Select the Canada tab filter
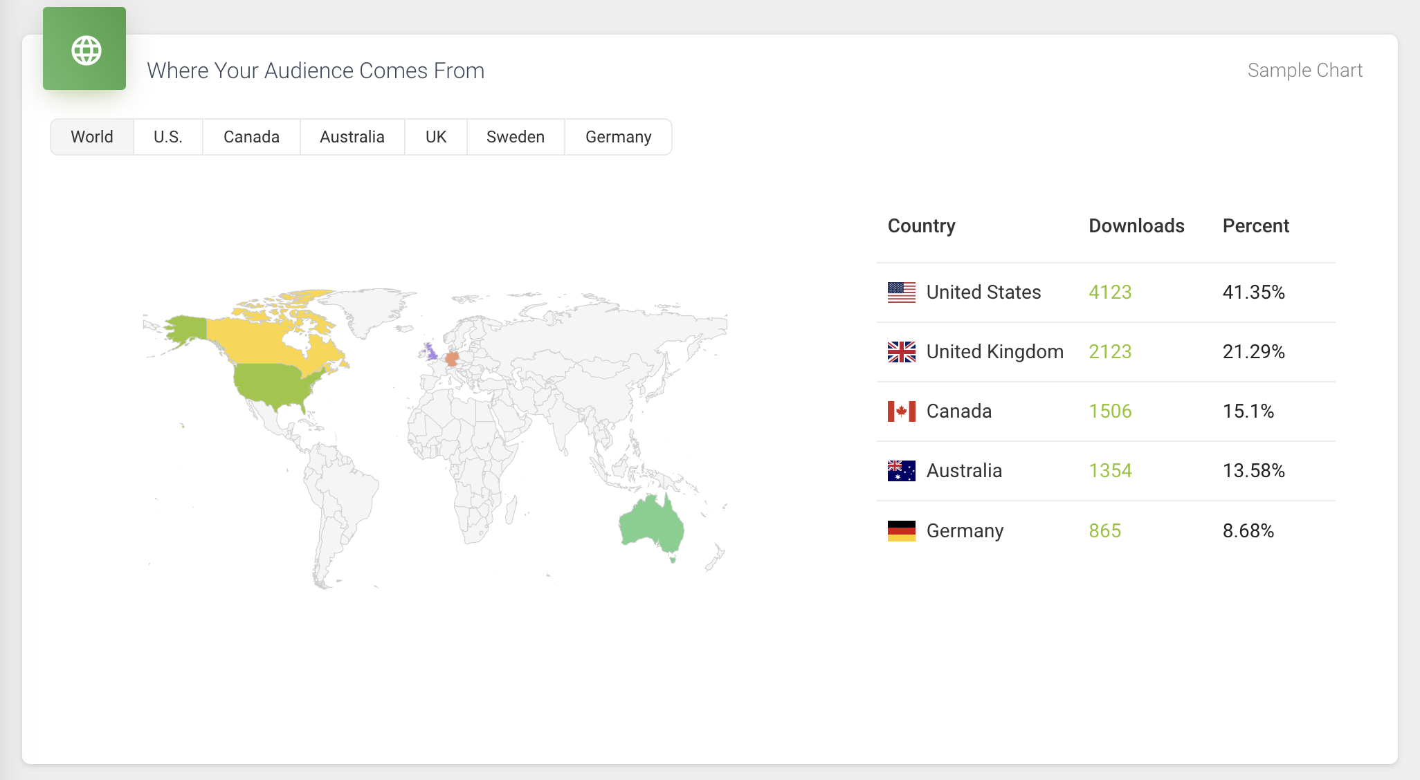Screen dimensions: 1420x780 (252, 136)
